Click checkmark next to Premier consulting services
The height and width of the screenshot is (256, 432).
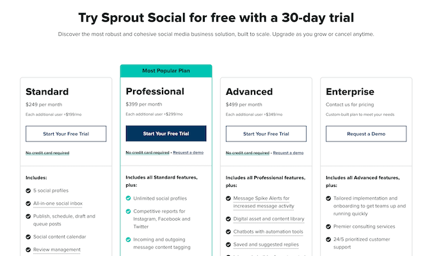point(328,227)
